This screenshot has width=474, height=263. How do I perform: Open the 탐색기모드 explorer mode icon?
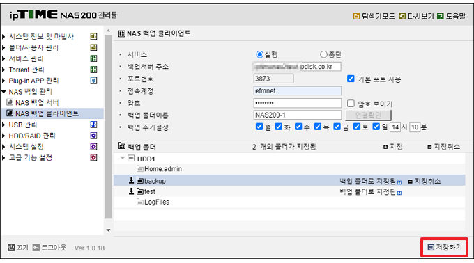click(356, 16)
